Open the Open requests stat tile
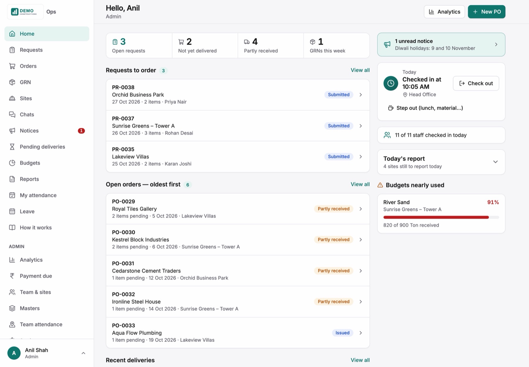Image resolution: width=529 pixels, height=367 pixels. point(139,46)
